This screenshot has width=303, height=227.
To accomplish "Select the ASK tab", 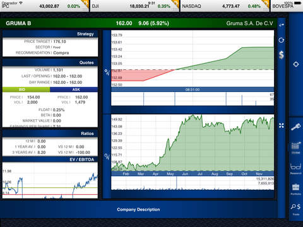I will [74, 90].
